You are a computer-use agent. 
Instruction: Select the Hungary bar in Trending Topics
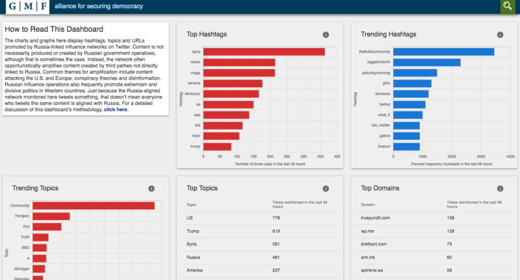51,216
